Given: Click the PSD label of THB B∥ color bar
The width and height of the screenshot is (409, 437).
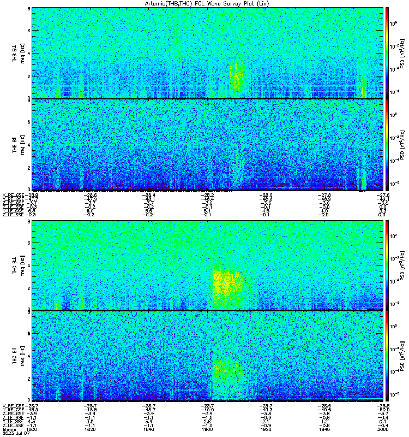Looking at the screenshot, I should click(x=402, y=145).
